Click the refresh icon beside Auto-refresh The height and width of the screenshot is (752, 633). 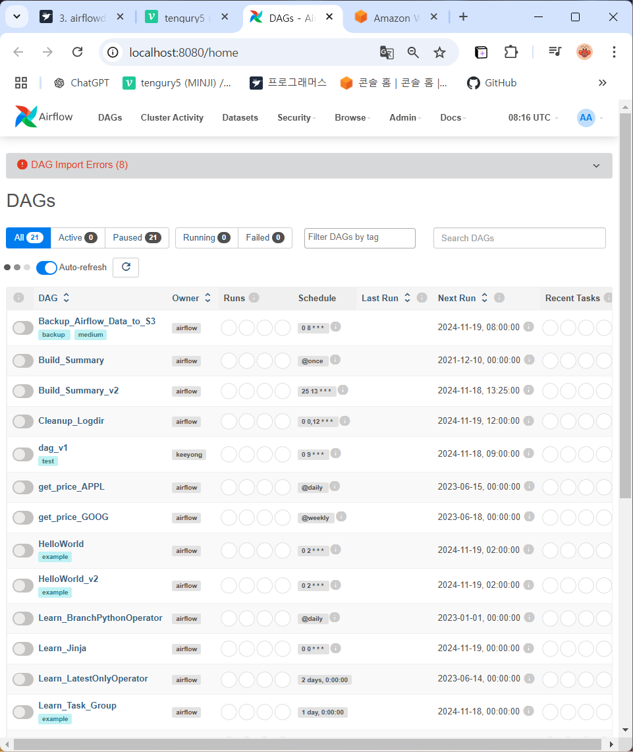tap(125, 268)
